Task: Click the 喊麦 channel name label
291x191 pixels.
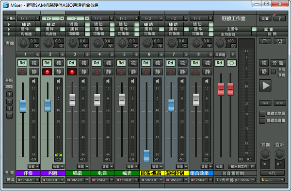Action: click(127, 173)
